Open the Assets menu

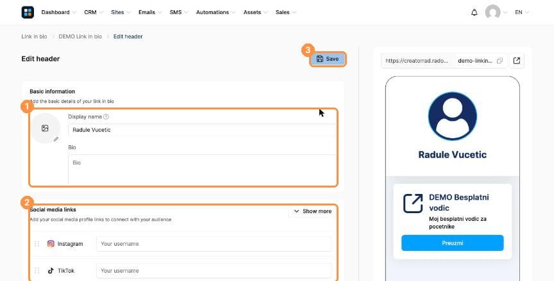255,12
